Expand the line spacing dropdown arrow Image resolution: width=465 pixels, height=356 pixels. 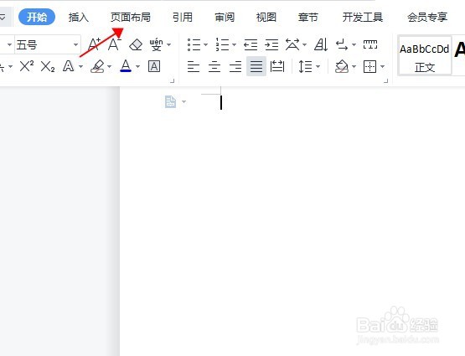[x=318, y=66]
